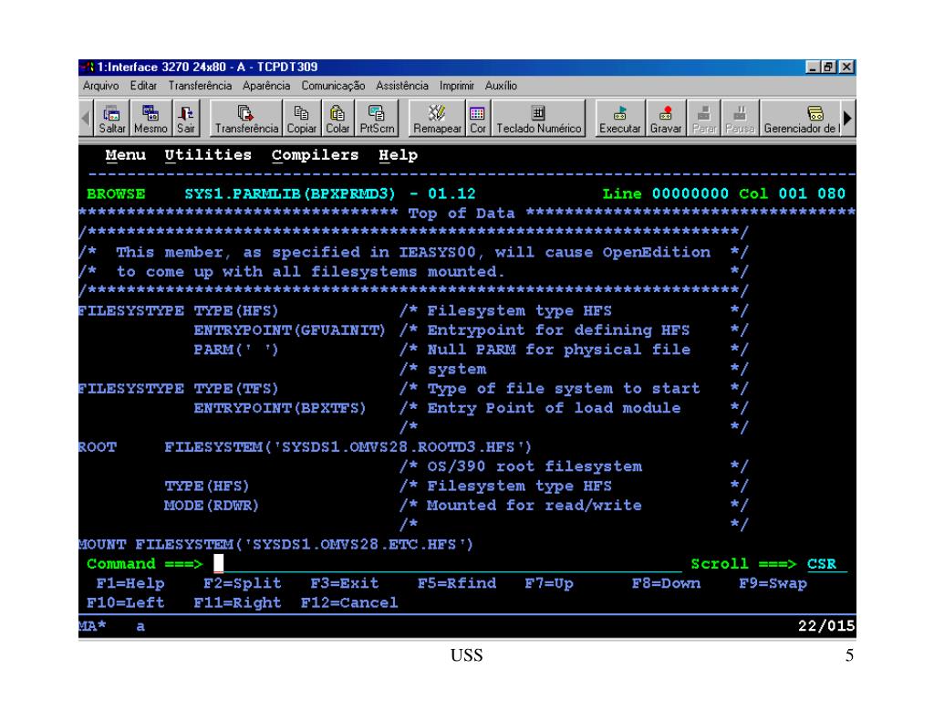This screenshot has width=934, height=701.
Task: Select the ISPF Utilities action bar item
Action: point(208,155)
